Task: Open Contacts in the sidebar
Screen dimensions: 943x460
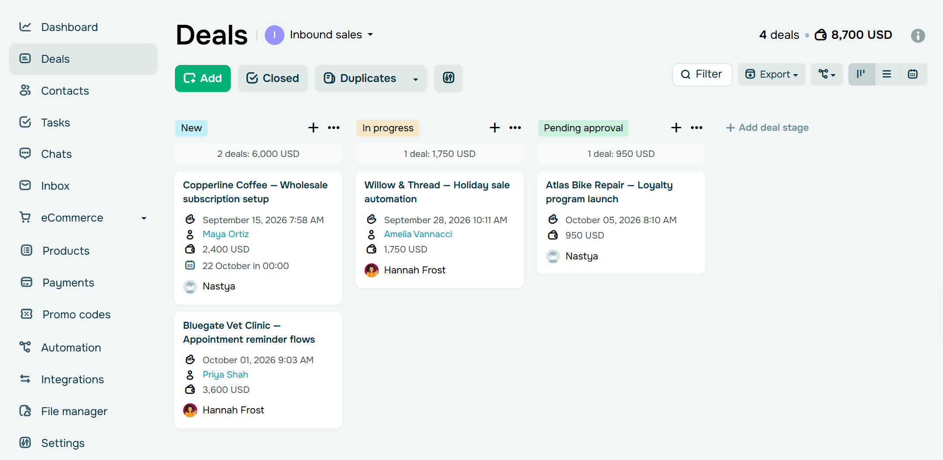Action: 83,91
